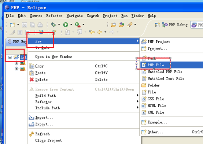
Task: Click the Previous Annotation toolbar icon
Action: coord(80,32)
